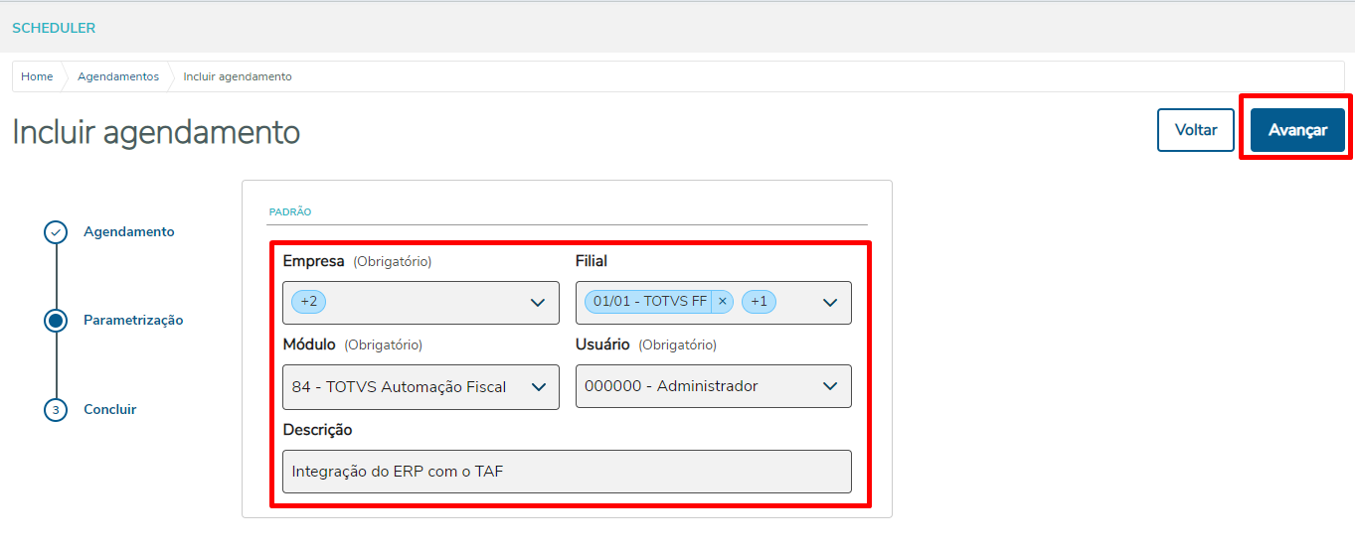Select Incluir agendamento breadcrumb
Image resolution: width=1355 pixels, height=552 pixels.
tap(238, 76)
